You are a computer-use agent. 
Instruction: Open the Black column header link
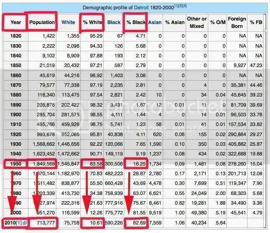coord(114,22)
